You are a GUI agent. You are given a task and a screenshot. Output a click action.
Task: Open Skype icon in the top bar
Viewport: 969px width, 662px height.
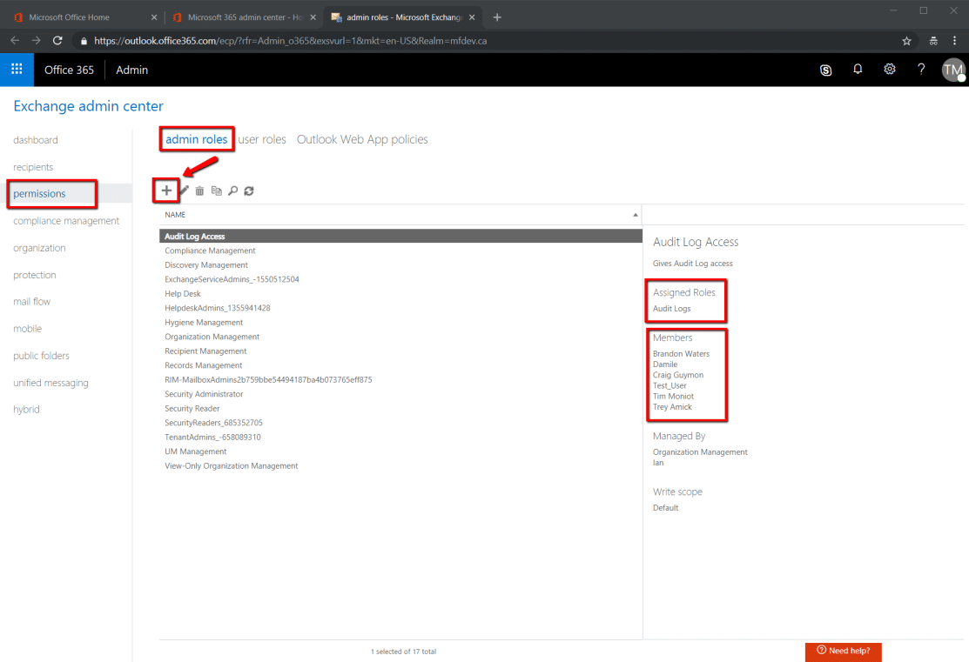point(825,70)
